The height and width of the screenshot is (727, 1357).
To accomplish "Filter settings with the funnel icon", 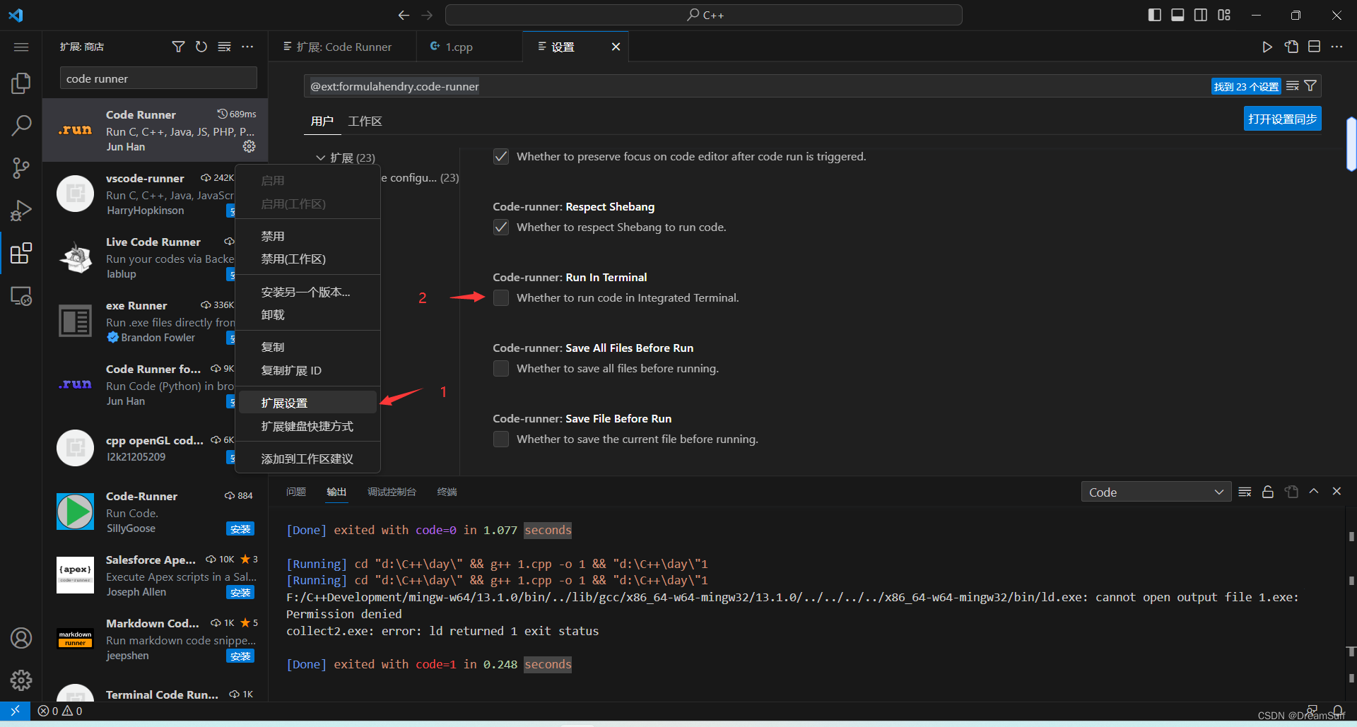I will point(1310,86).
